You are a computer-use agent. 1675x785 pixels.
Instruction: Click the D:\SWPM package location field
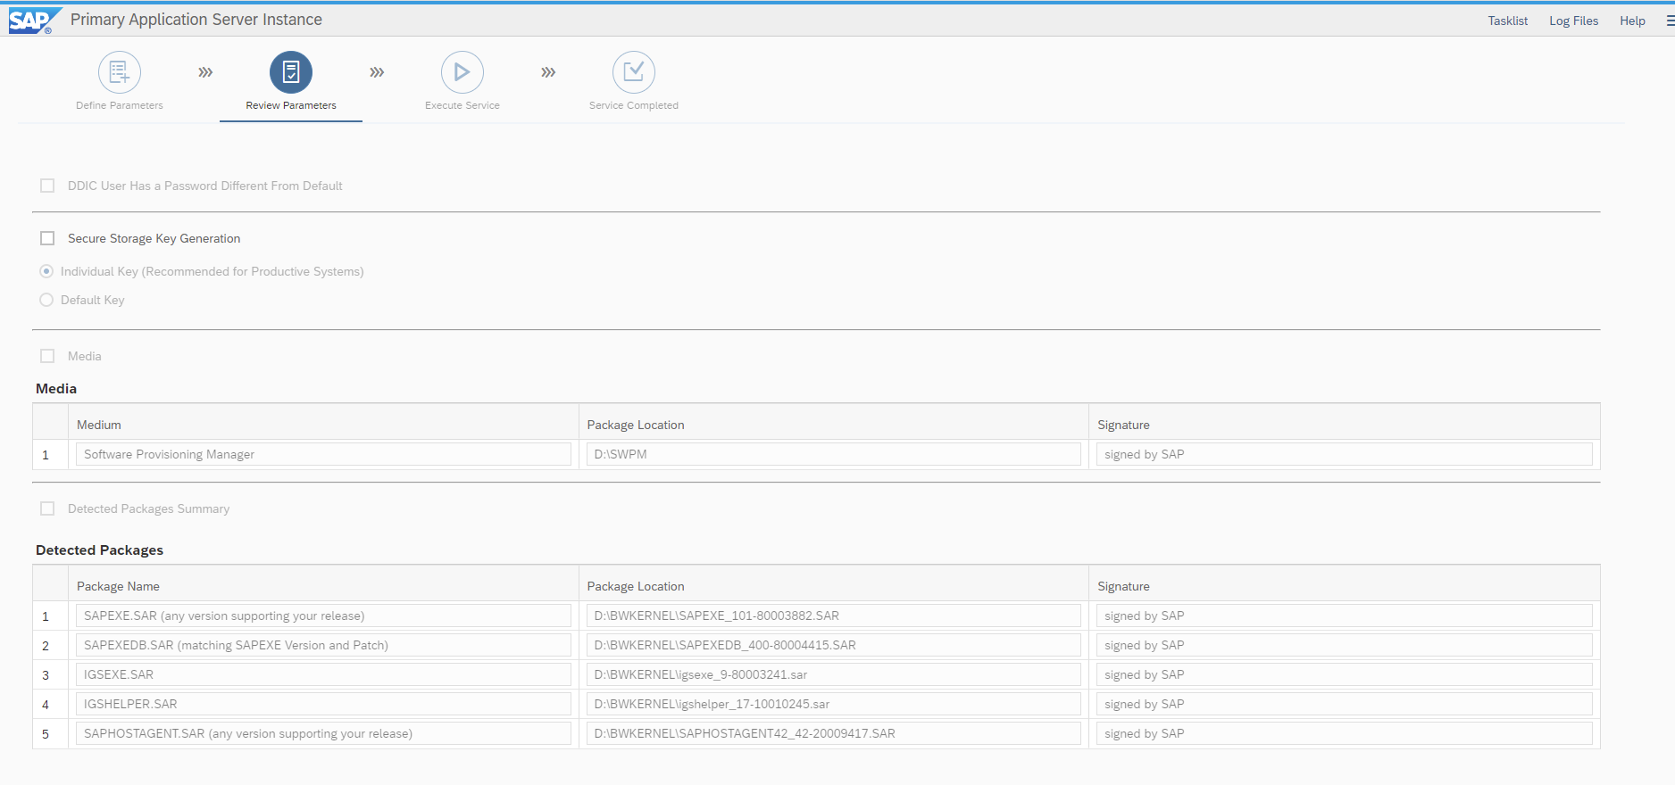tap(833, 454)
